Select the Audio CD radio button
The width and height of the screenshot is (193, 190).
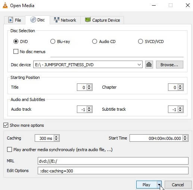click(94, 42)
